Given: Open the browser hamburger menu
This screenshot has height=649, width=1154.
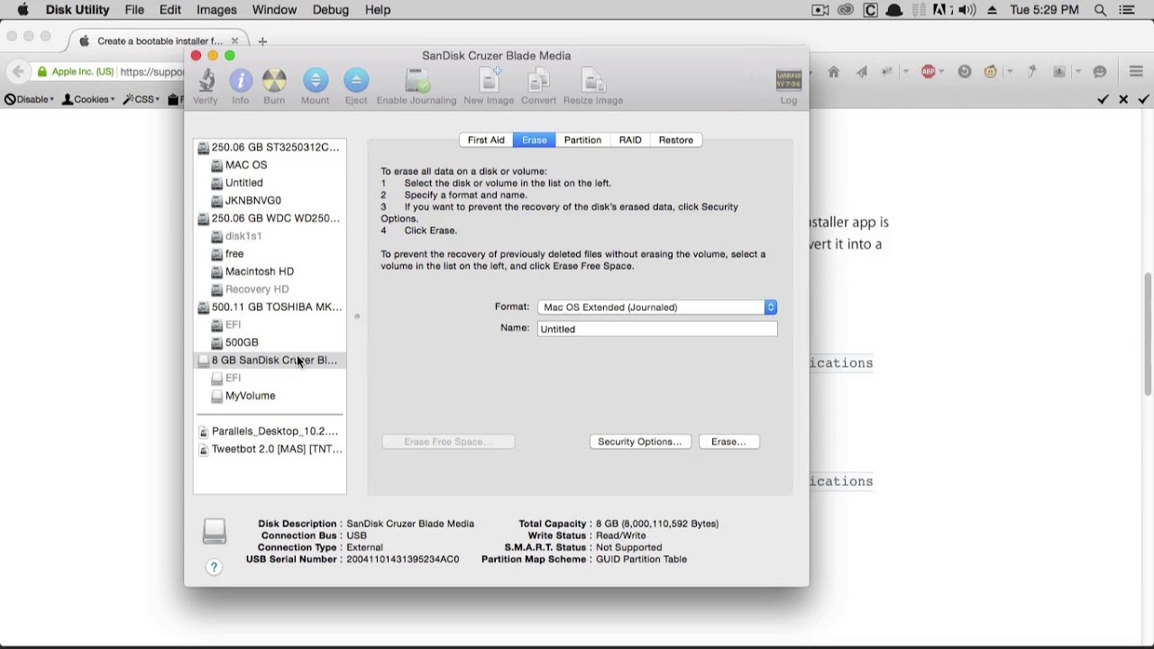Looking at the screenshot, I should [x=1136, y=71].
